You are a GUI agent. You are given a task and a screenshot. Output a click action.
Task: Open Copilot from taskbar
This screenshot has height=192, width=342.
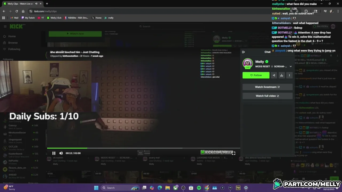pyautogui.click(x=152, y=188)
